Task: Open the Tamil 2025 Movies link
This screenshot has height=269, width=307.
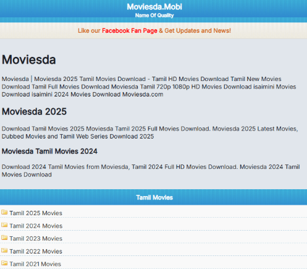Action: click(x=36, y=213)
